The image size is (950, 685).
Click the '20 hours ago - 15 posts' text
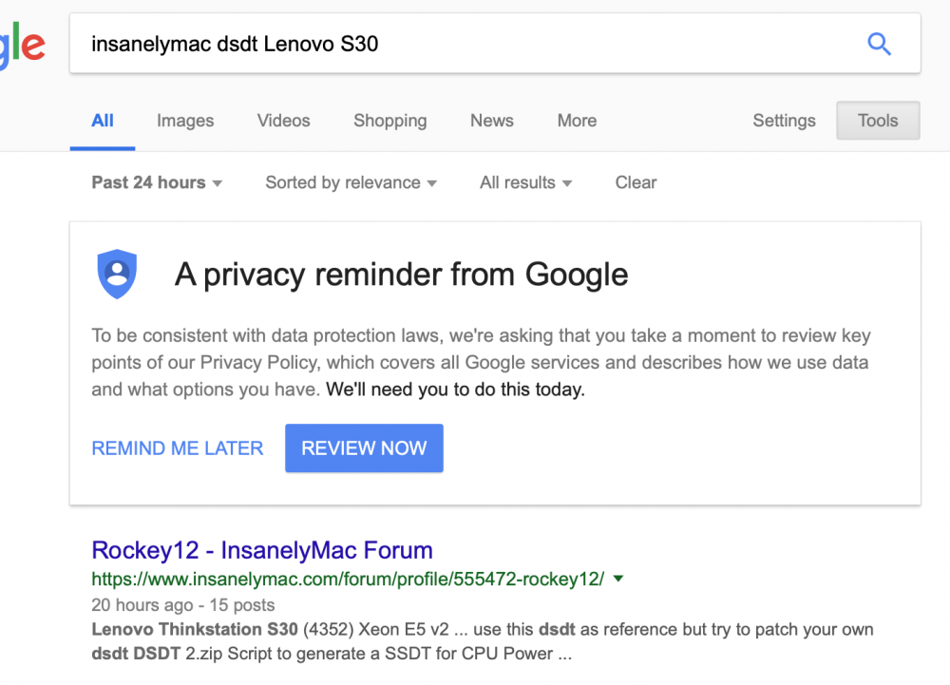183,605
